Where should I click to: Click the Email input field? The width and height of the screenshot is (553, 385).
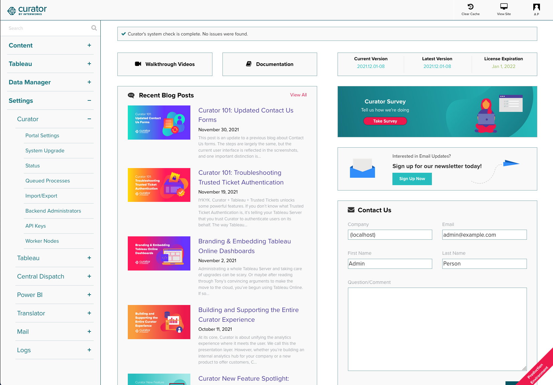pos(484,235)
